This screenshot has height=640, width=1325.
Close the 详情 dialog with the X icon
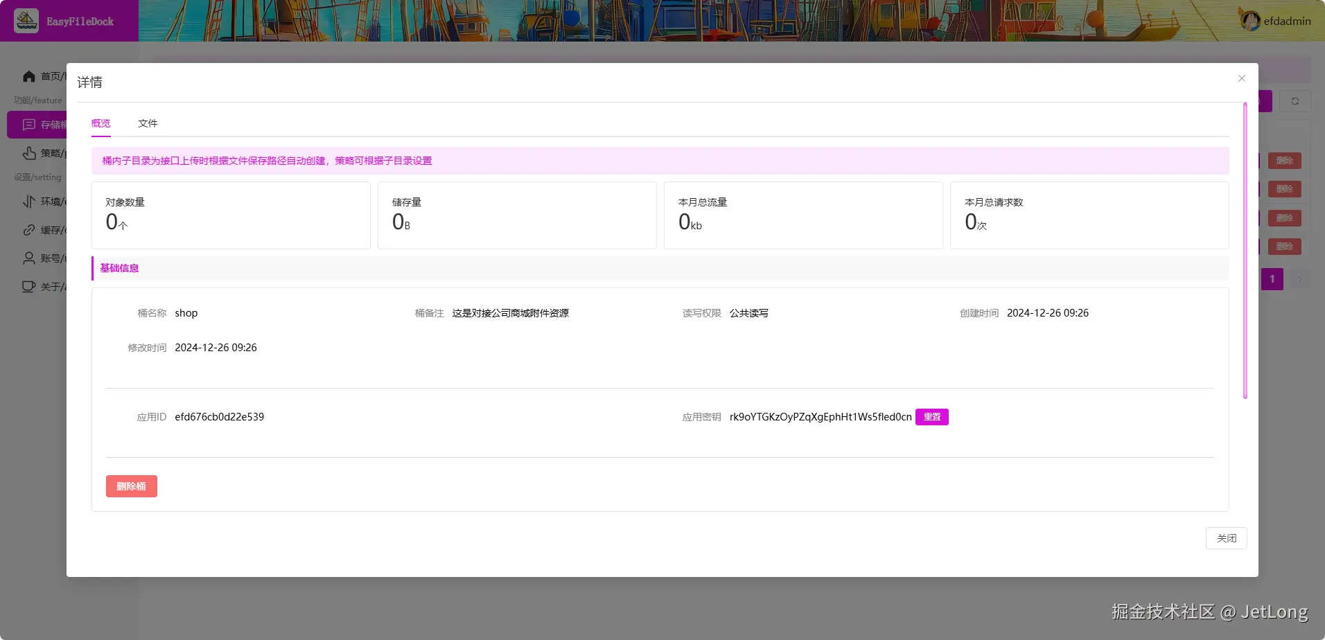1242,78
